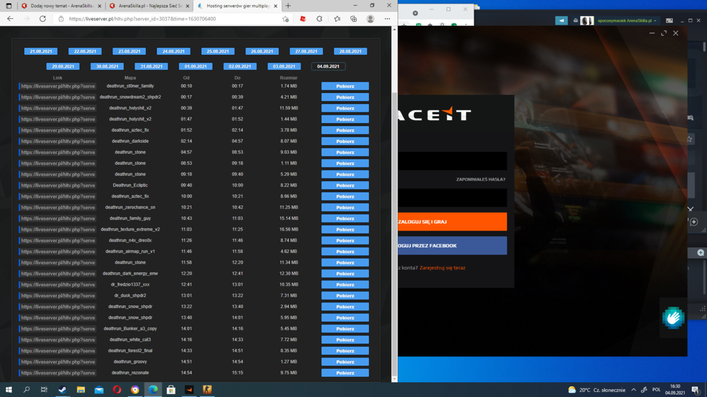Launch Opera from the taskbar
Image resolution: width=707 pixels, height=397 pixels.
pyautogui.click(x=117, y=389)
